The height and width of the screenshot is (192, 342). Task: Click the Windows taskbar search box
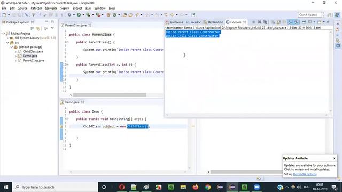tap(55, 187)
